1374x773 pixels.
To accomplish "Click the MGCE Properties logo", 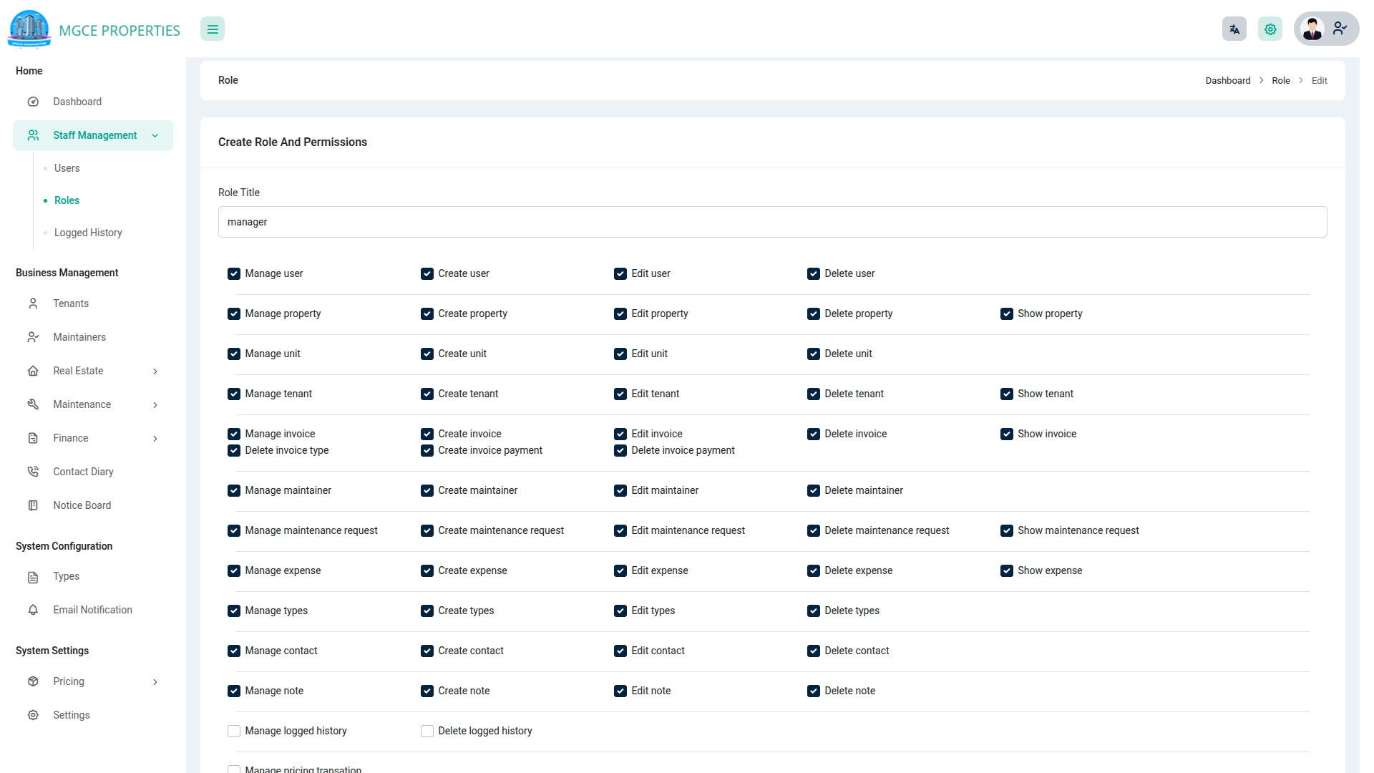I will 29,29.
